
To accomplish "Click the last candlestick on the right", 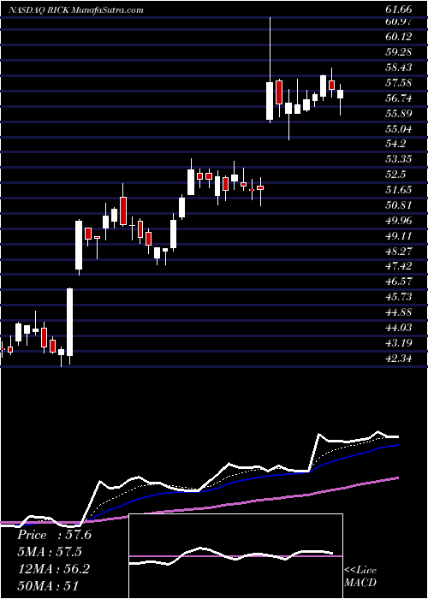I will 340,99.
